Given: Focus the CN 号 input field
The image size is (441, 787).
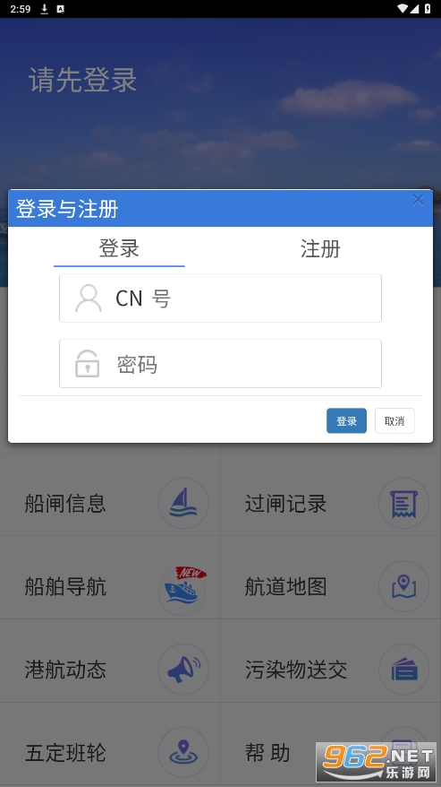Looking at the screenshot, I should pos(220,298).
